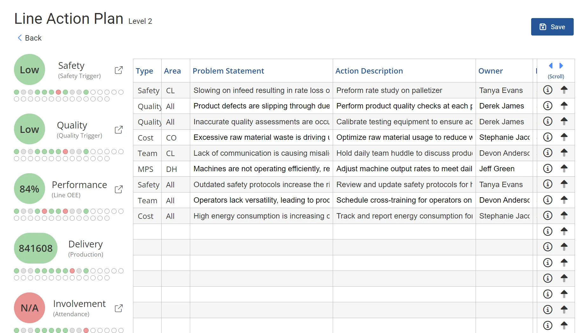Show info for the energy consumption row
Screen dimensions: 581x333
click(x=548, y=216)
